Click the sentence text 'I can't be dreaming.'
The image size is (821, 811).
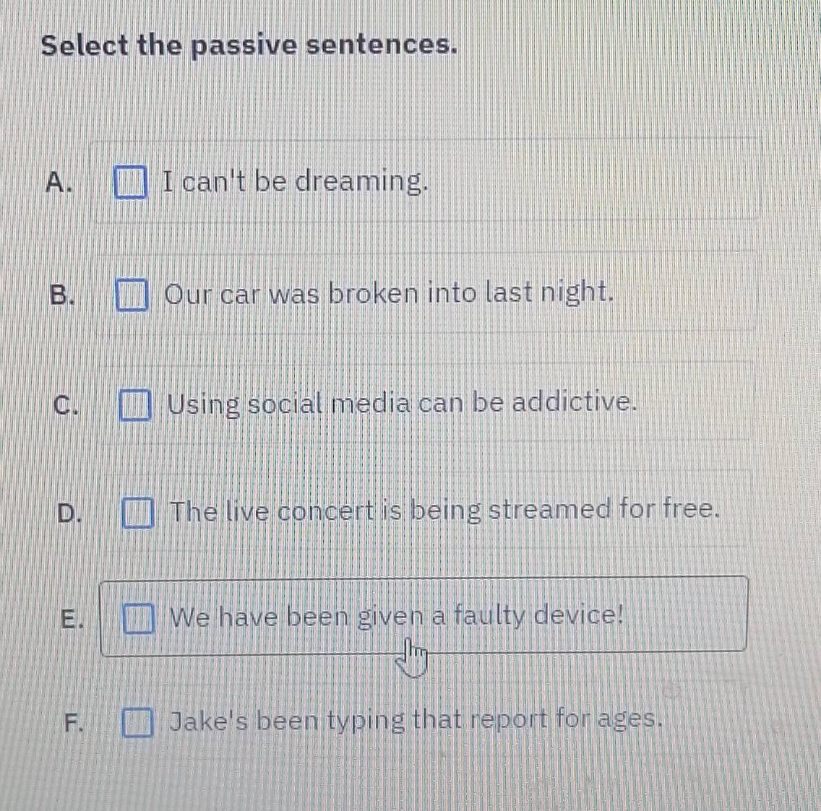(296, 181)
